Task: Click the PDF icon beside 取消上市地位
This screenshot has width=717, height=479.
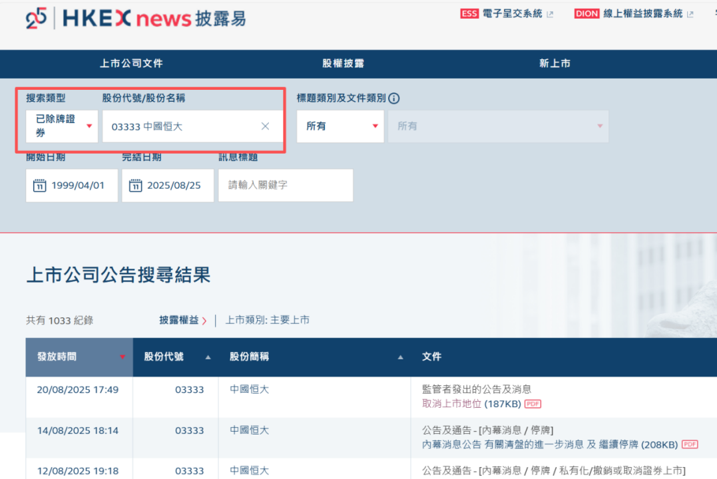Action: pos(533,404)
